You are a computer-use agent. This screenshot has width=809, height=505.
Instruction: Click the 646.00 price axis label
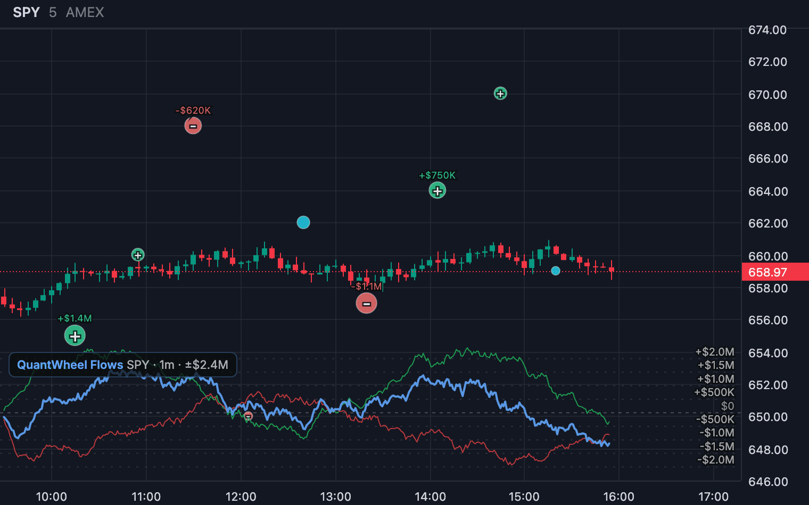(x=767, y=482)
